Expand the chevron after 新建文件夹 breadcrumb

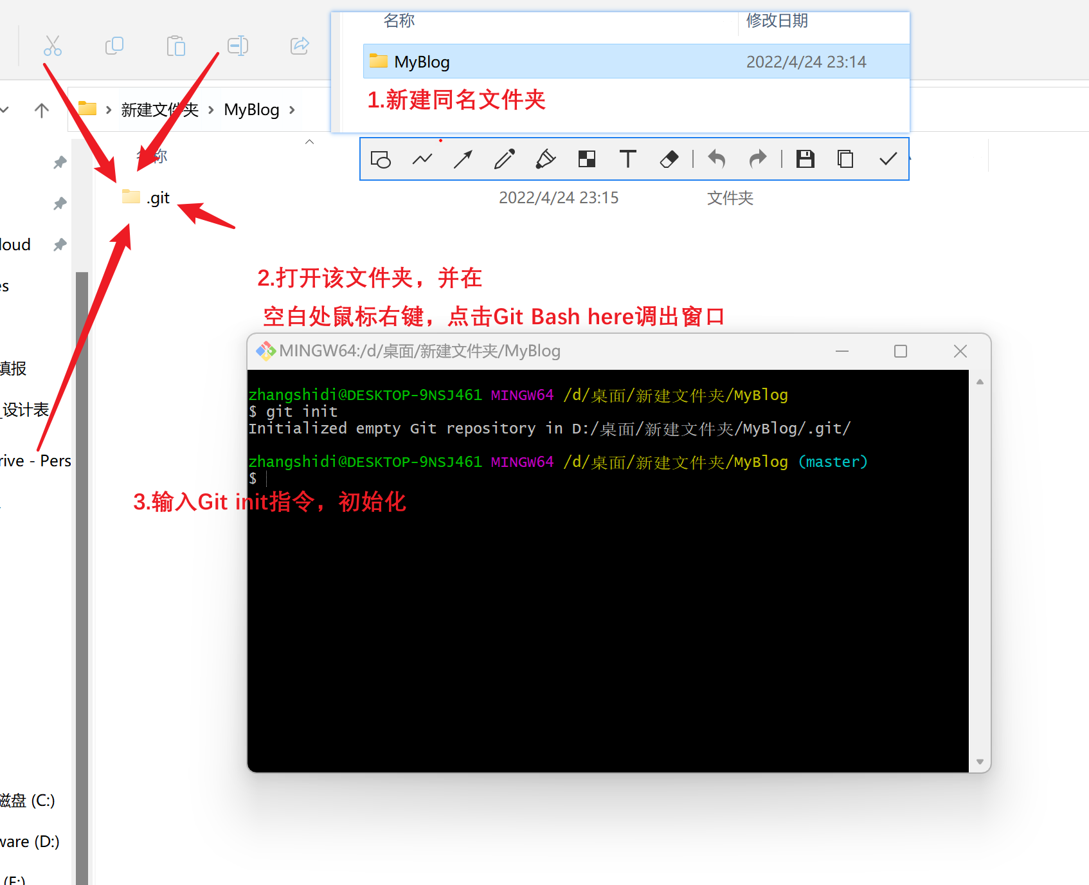pyautogui.click(x=211, y=110)
